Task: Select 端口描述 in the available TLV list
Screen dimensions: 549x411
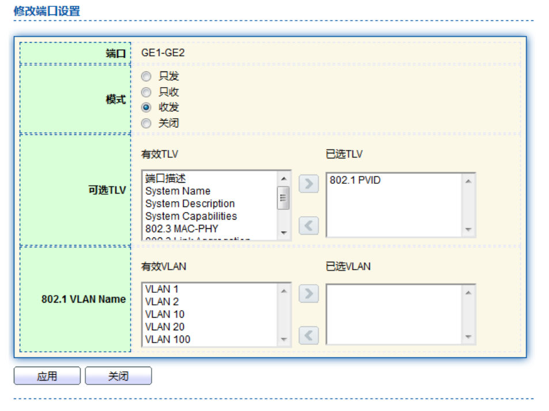Action: coord(166,179)
